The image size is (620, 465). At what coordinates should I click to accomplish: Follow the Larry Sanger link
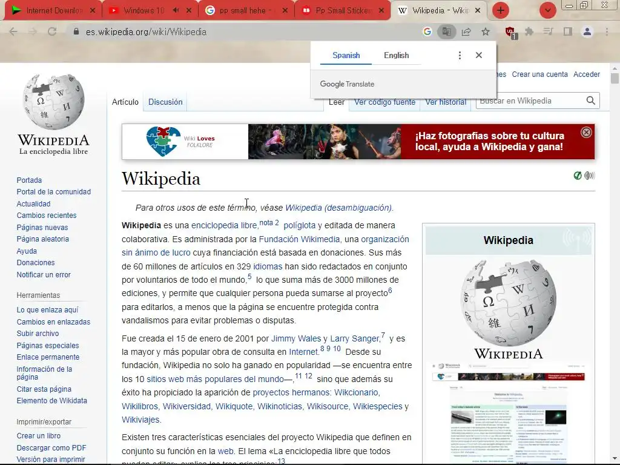point(355,338)
